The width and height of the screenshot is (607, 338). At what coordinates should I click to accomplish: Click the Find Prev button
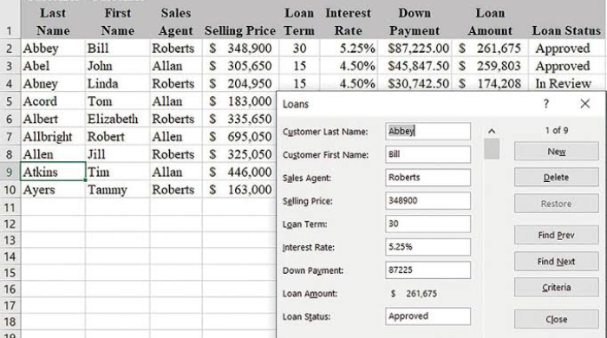(557, 235)
